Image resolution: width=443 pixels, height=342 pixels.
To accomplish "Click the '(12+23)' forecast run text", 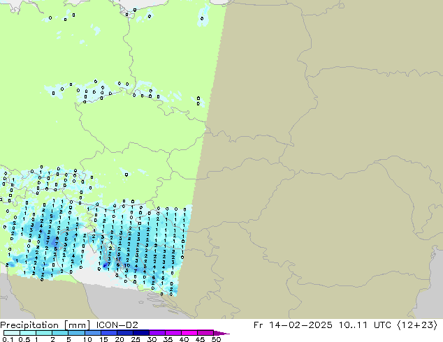I will [418, 325].
